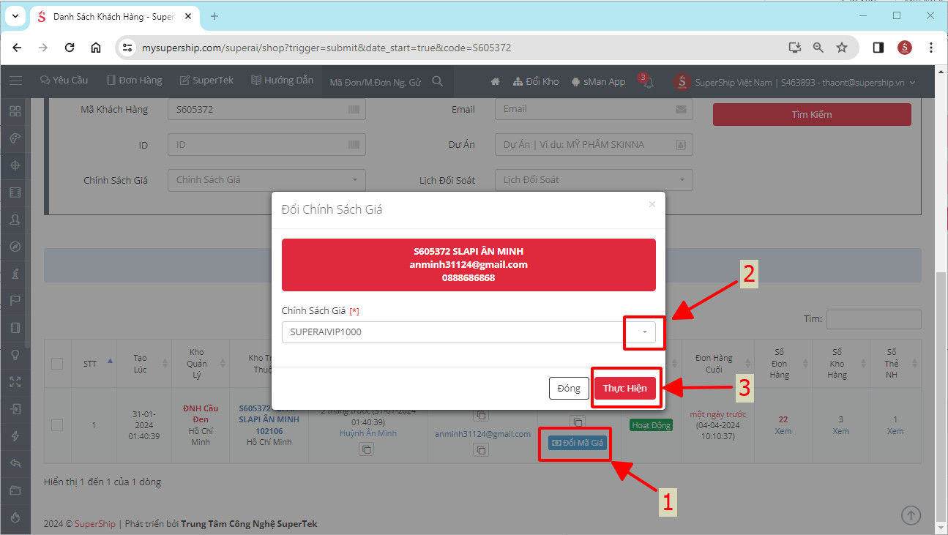
Task: Open the dashboard grid icon in the sidebar
Action: (15, 111)
